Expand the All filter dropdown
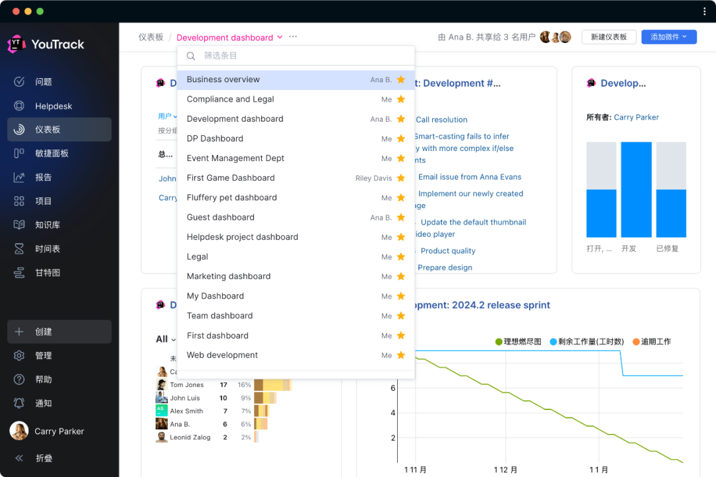 [x=166, y=339]
